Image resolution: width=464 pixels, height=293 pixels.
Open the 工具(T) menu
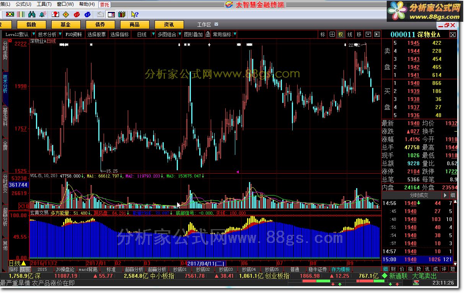click(44, 4)
